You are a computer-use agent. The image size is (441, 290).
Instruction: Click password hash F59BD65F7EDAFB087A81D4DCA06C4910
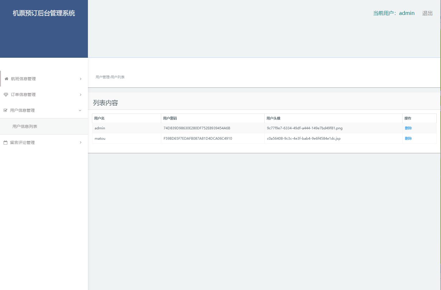click(x=198, y=139)
